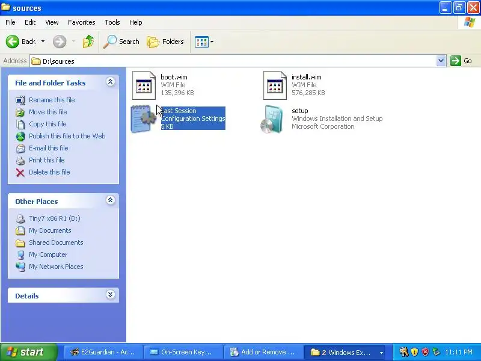The image size is (481, 361).
Task: Click the yellow security shield tray icon
Action: (414, 352)
